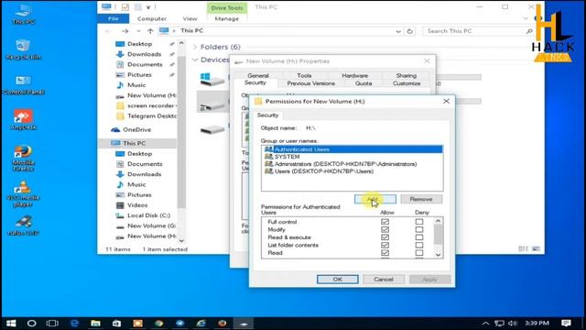
Task: Open the Computer ribbon tab
Action: (152, 18)
